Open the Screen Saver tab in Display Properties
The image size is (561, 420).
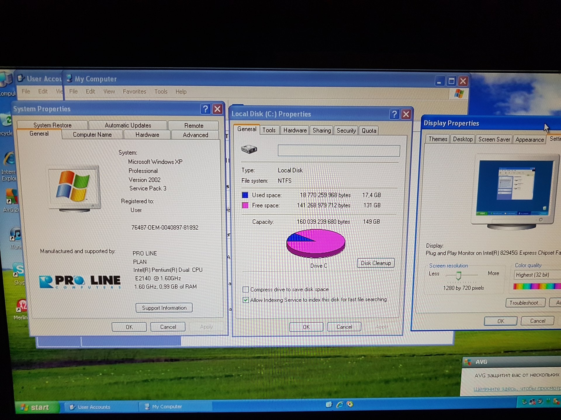tap(494, 139)
